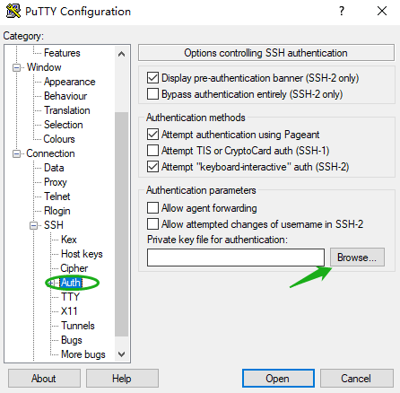Enable Allow agent forwarding checkbox

pyautogui.click(x=152, y=208)
